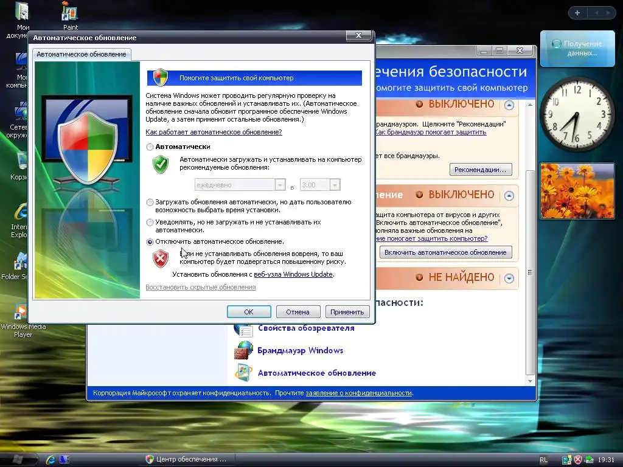The height and width of the screenshot is (467, 623).
Task: Open Как брандмауэр помогает защитить link
Action: (431, 132)
